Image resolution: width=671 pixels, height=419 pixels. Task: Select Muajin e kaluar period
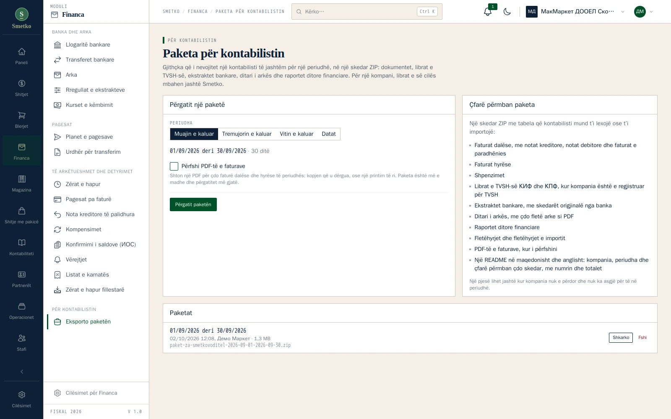coord(194,134)
